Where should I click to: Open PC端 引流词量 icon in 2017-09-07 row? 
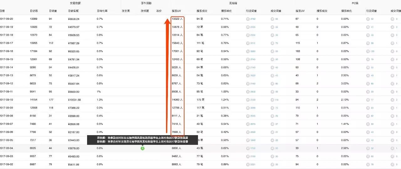point(368,124)
